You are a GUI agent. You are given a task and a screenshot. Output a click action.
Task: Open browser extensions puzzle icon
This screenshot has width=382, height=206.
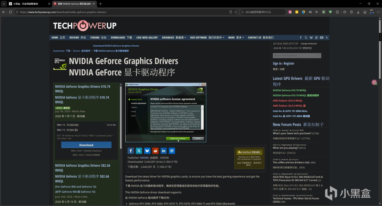pyautogui.click(x=337, y=12)
